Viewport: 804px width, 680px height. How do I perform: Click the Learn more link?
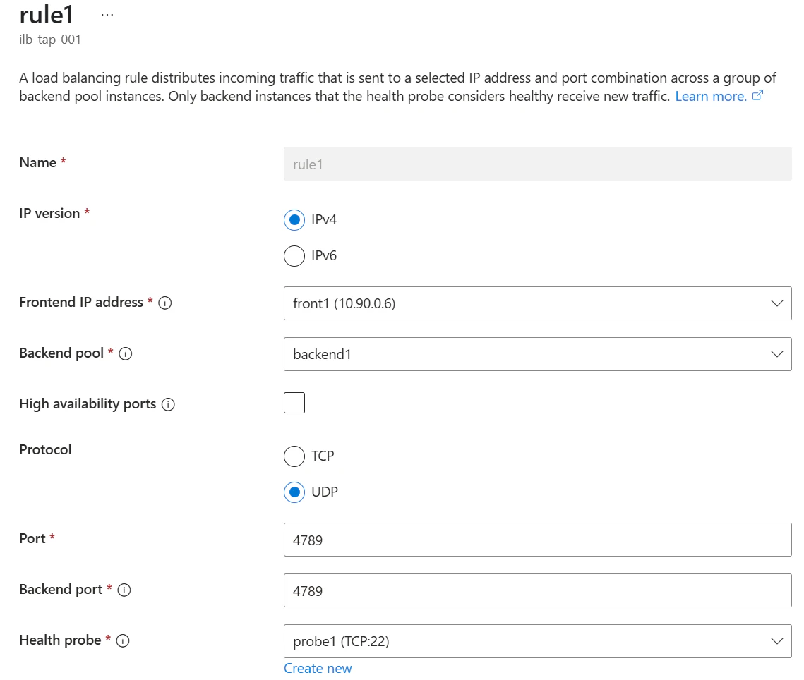tap(710, 96)
